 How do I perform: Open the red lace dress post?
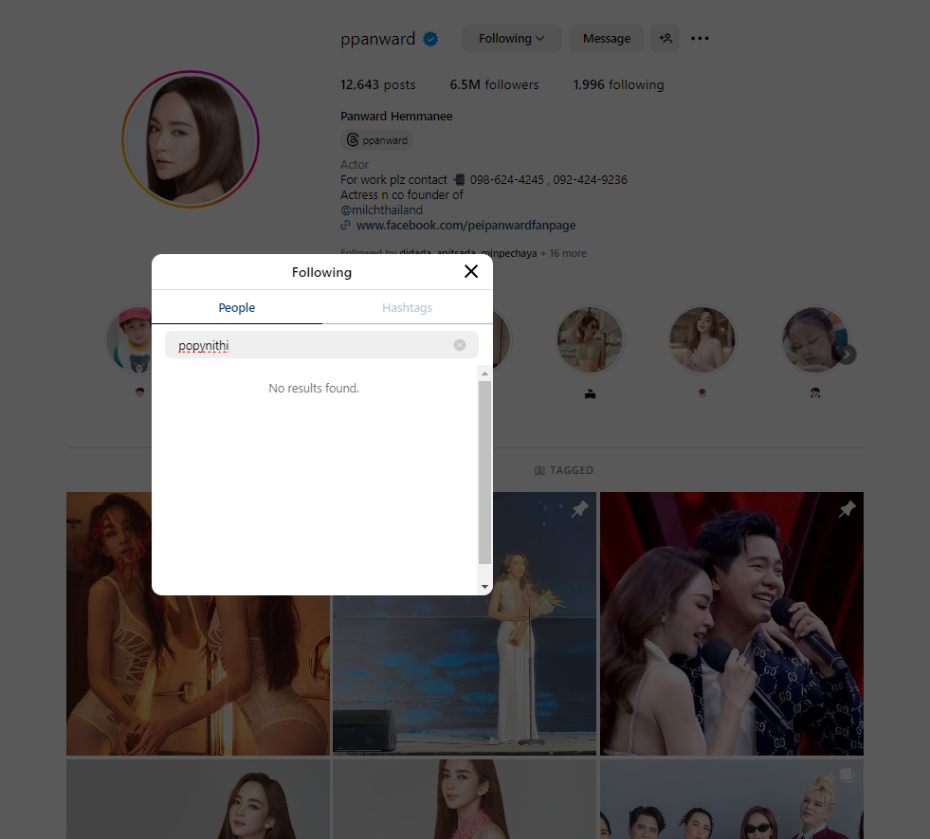click(x=465, y=799)
